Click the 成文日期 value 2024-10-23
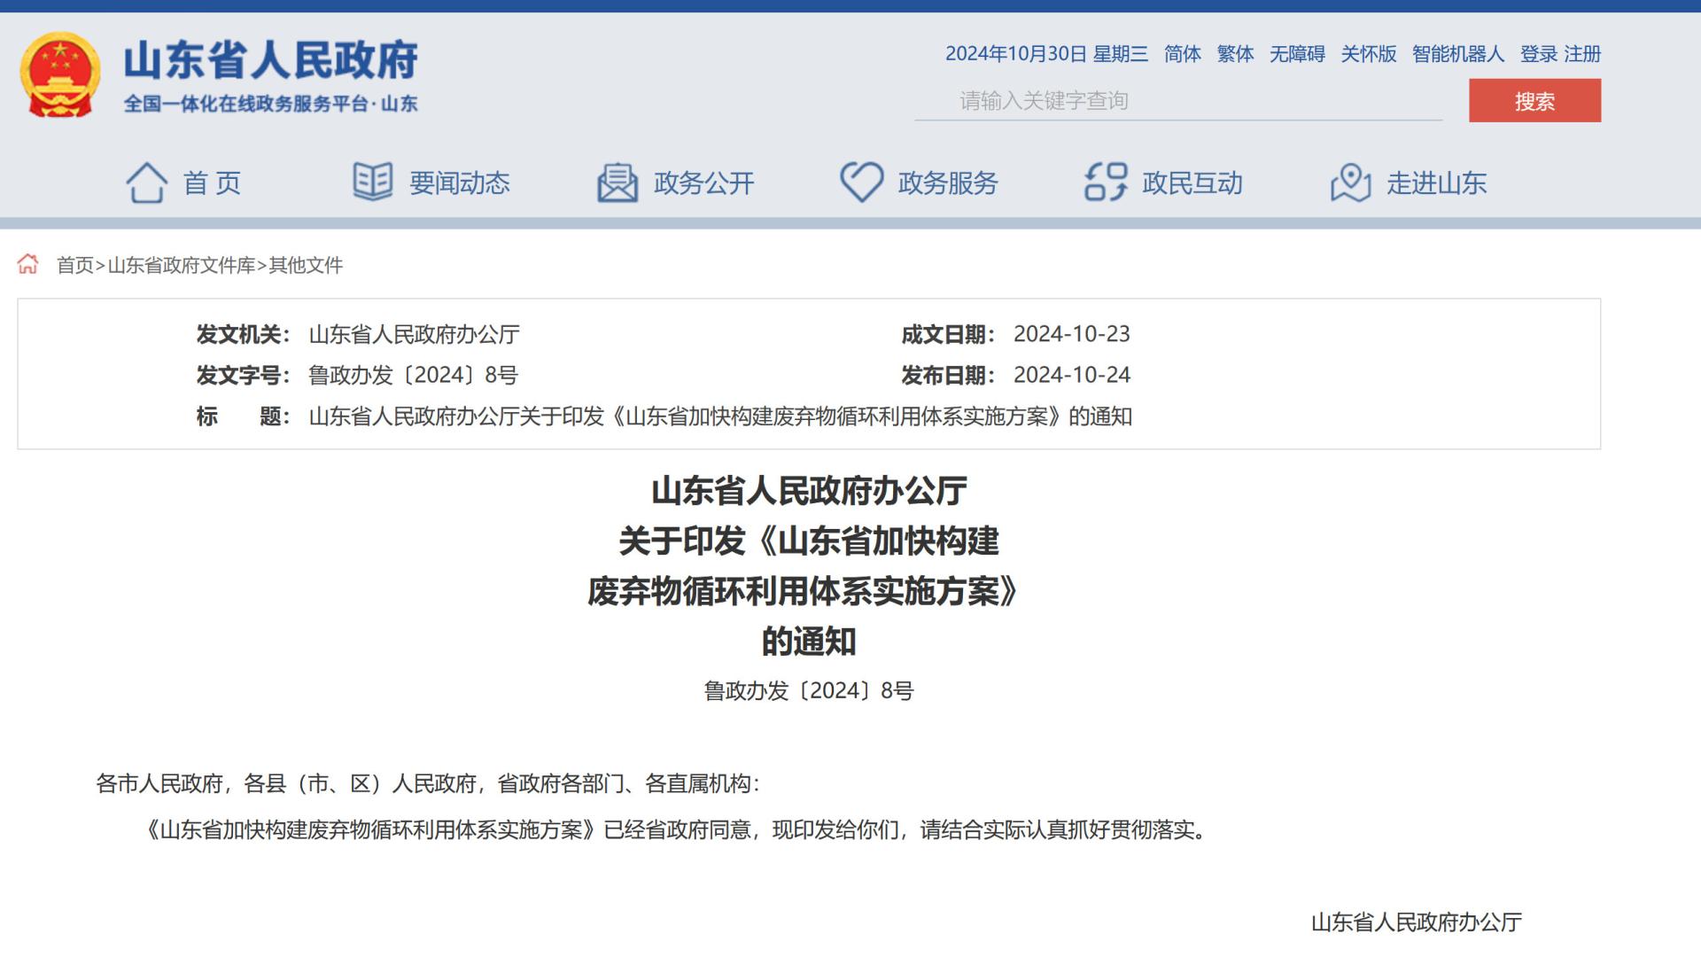1701x957 pixels. click(1072, 334)
